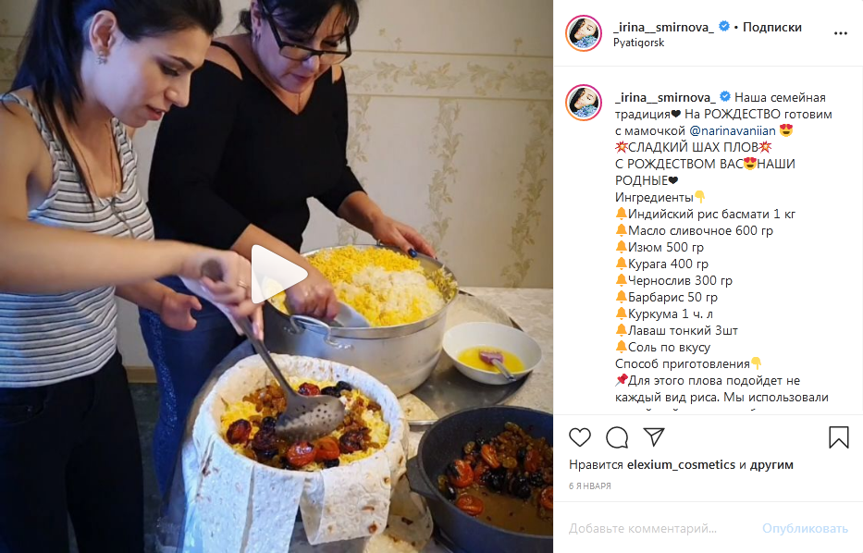The image size is (863, 553).
Task: Click the Опубликовать publish button
Action: [805, 529]
